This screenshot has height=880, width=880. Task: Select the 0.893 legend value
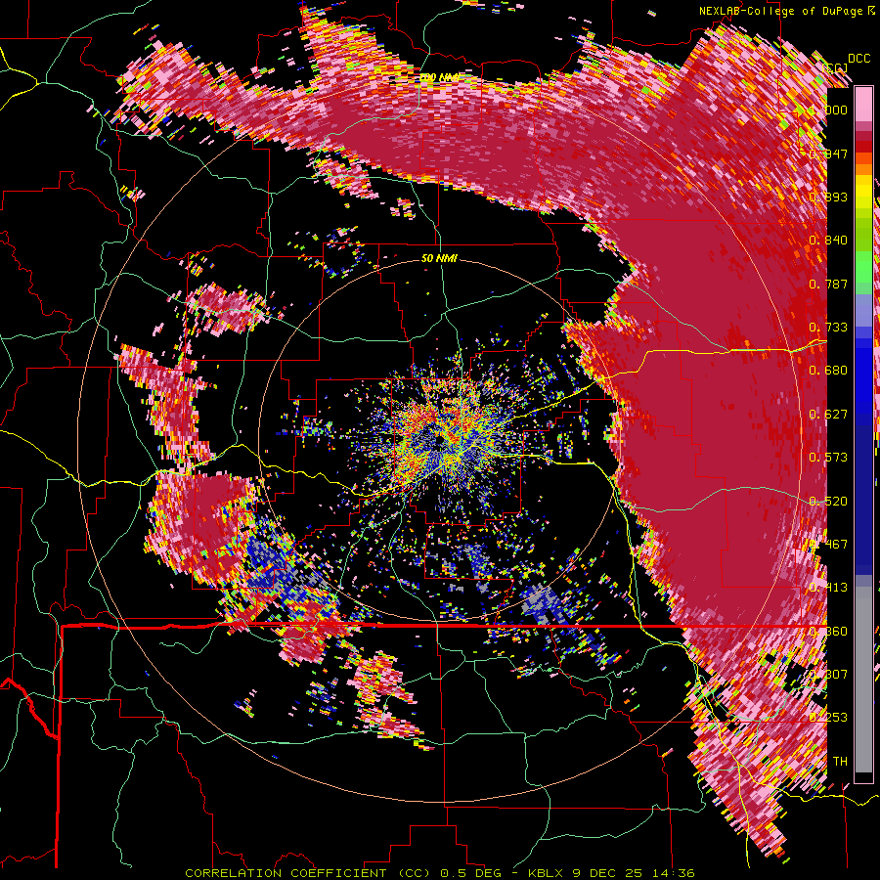click(x=828, y=197)
